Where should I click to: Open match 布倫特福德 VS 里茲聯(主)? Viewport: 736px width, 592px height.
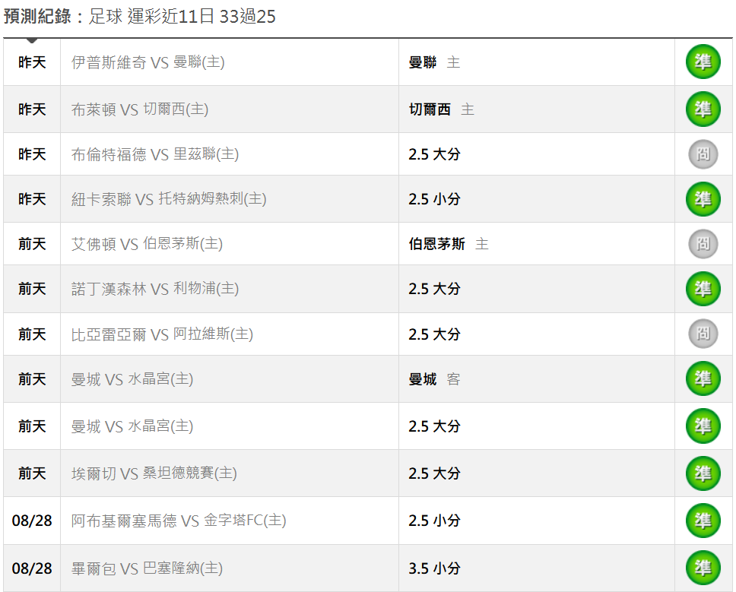[155, 154]
